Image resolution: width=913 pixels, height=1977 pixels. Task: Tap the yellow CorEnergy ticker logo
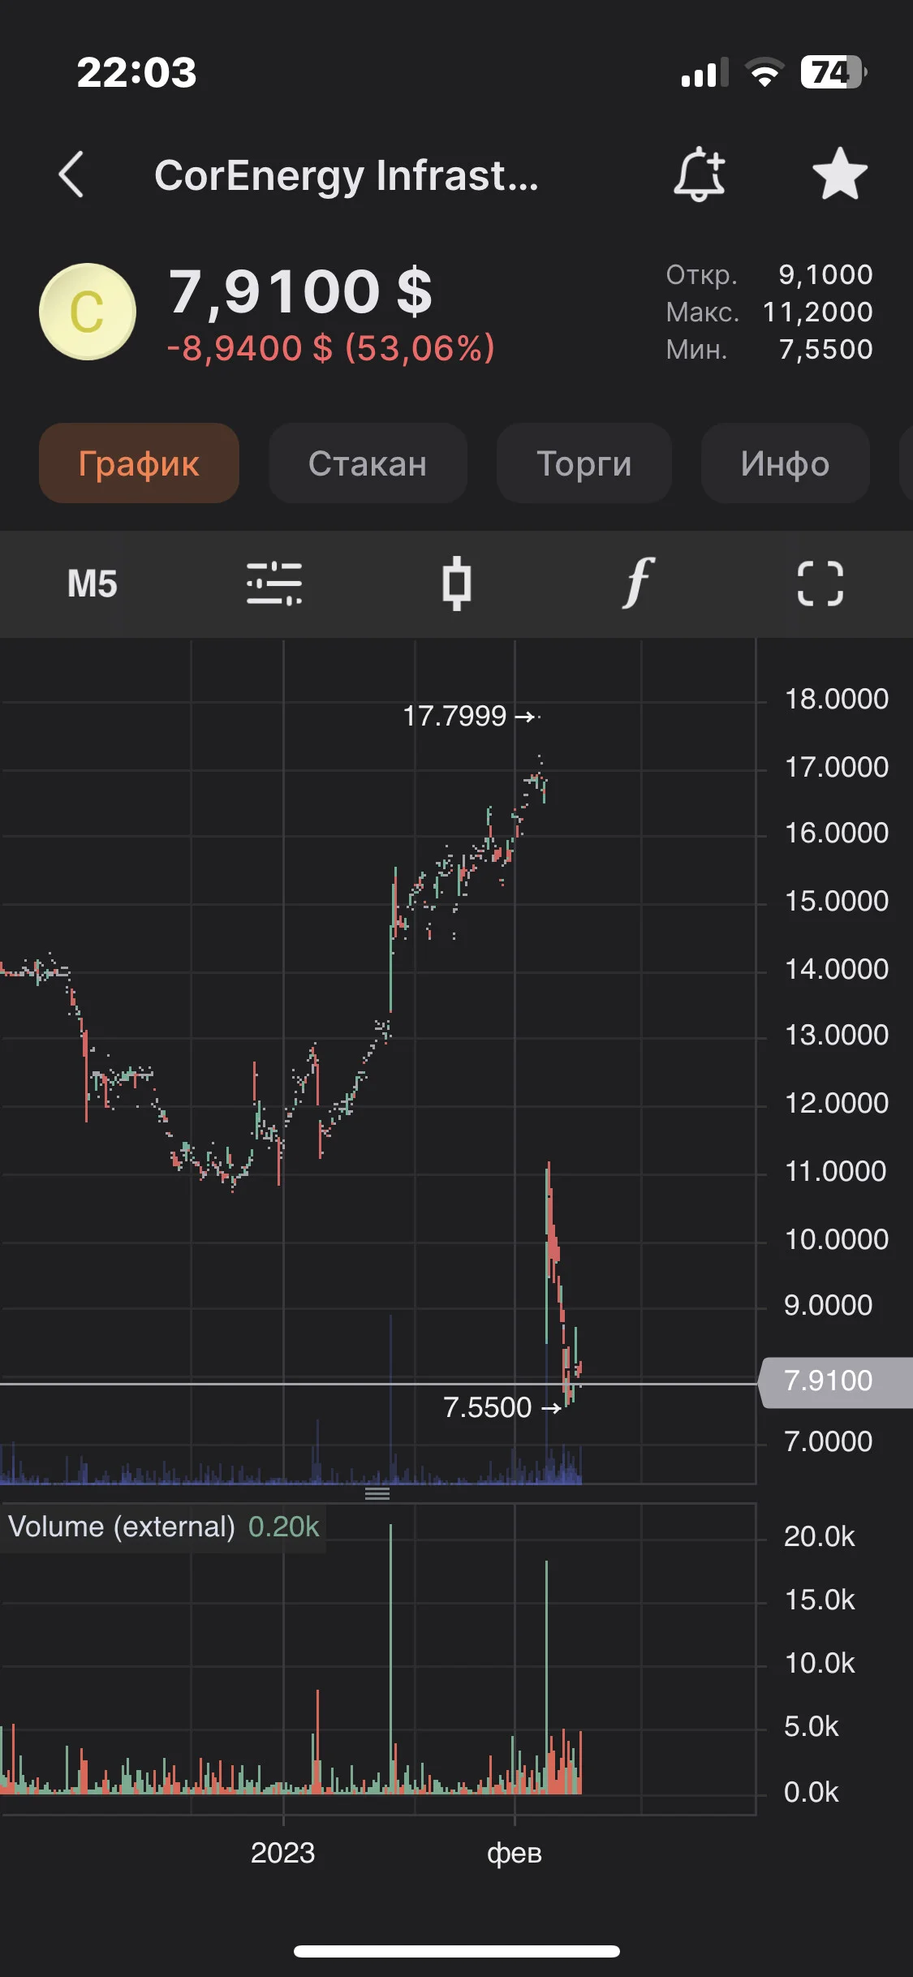pos(88,312)
